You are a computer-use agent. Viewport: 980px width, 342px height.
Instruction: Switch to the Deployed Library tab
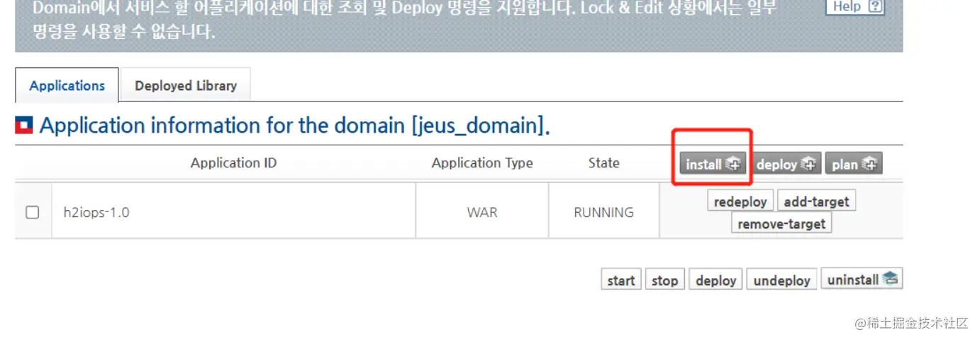coord(186,85)
